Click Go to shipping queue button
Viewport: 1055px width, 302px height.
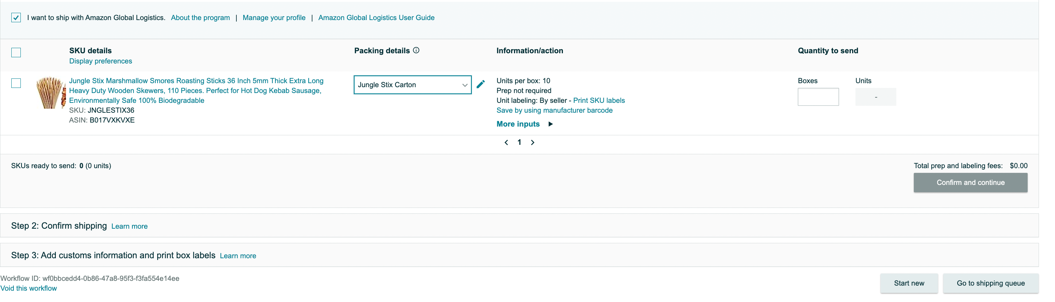pyautogui.click(x=990, y=283)
